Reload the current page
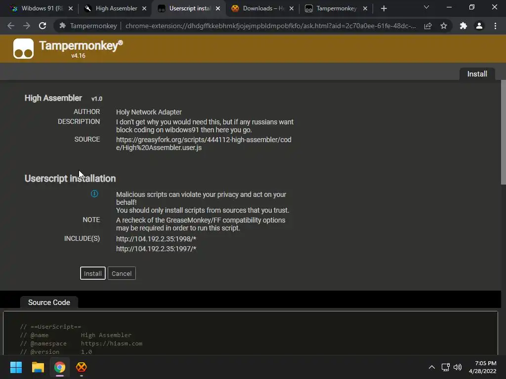Viewport: 506px width, 379px height. (42, 26)
